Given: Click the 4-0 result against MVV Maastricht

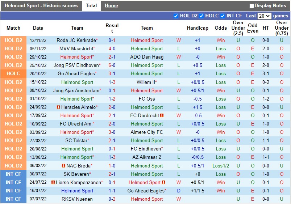Looking at the screenshot, I should [112, 48].
